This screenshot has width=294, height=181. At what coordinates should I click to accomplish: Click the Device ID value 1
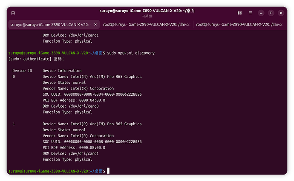pos(14,124)
